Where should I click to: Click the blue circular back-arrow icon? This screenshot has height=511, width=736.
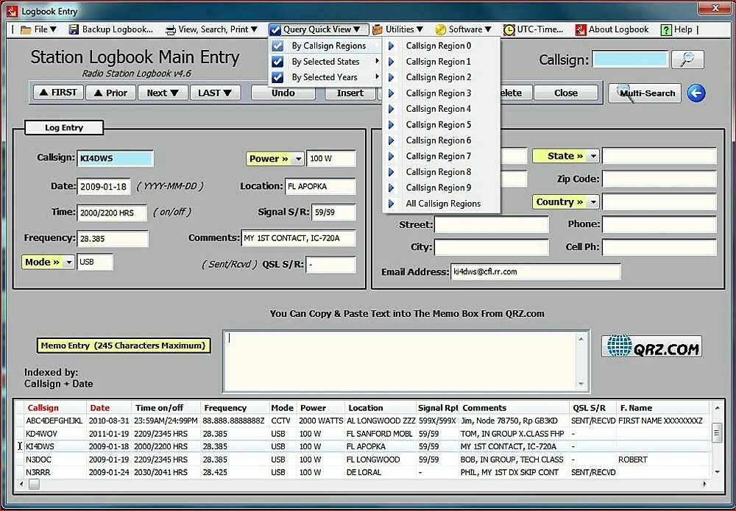pos(696,93)
